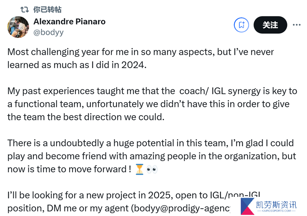The height and width of the screenshot is (216, 307).
Task: Open the three-dots more options menu
Action: tap(297, 25)
